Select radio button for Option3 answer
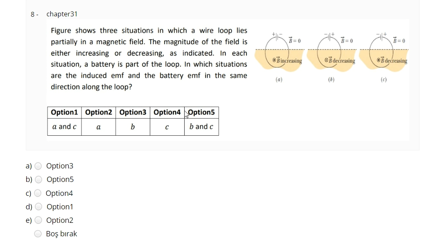The image size is (429, 249). pos(38,166)
